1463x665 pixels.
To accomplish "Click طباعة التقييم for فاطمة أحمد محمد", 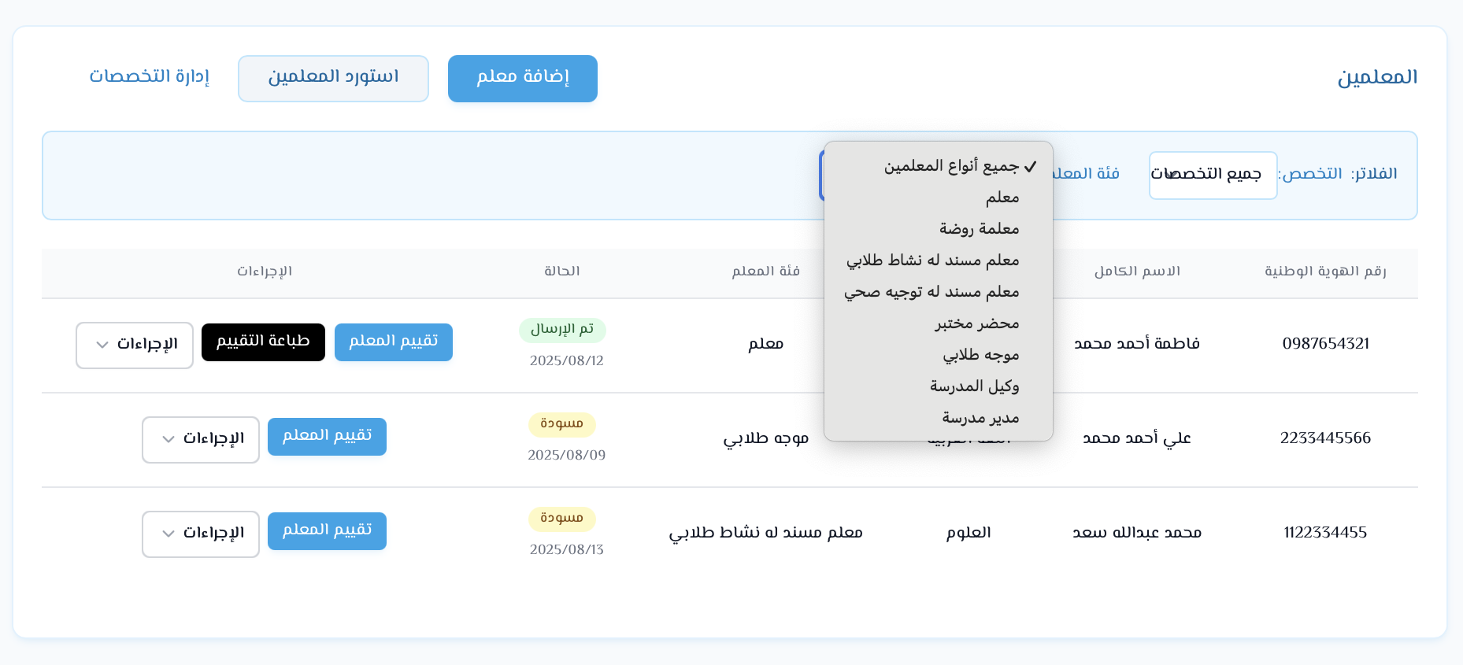I will pos(263,342).
